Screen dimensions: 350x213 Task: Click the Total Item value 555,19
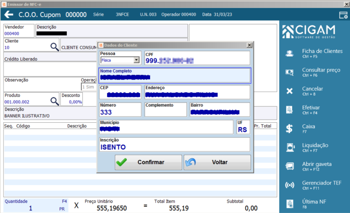point(178,208)
